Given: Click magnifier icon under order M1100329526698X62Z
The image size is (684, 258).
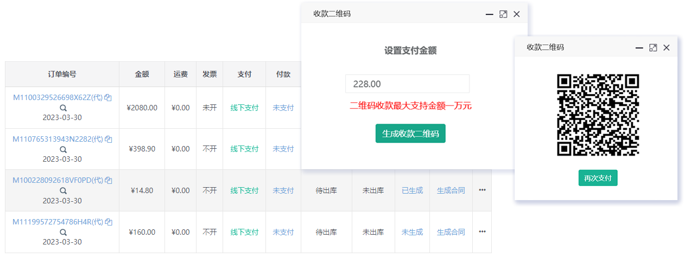Looking at the screenshot, I should pyautogui.click(x=63, y=108).
